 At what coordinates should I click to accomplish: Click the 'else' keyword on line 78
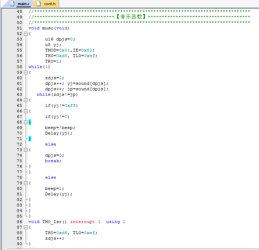pos(51,177)
